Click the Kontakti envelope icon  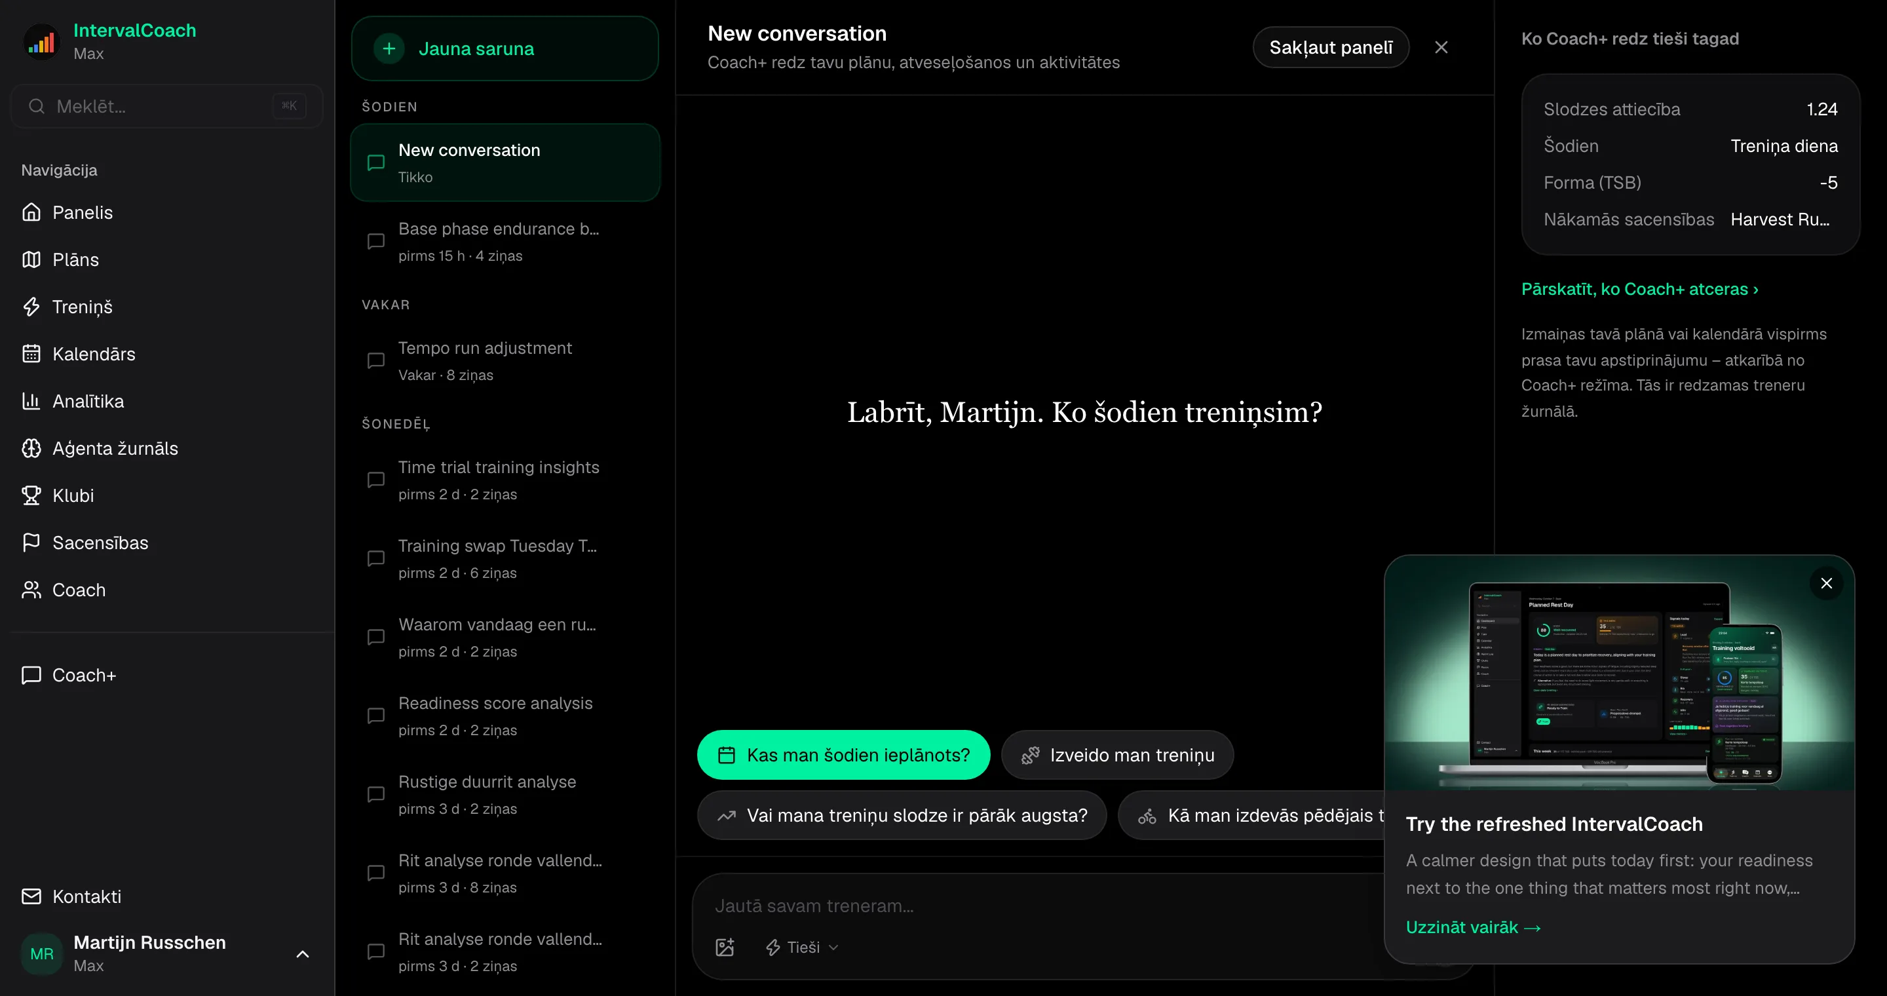point(31,896)
